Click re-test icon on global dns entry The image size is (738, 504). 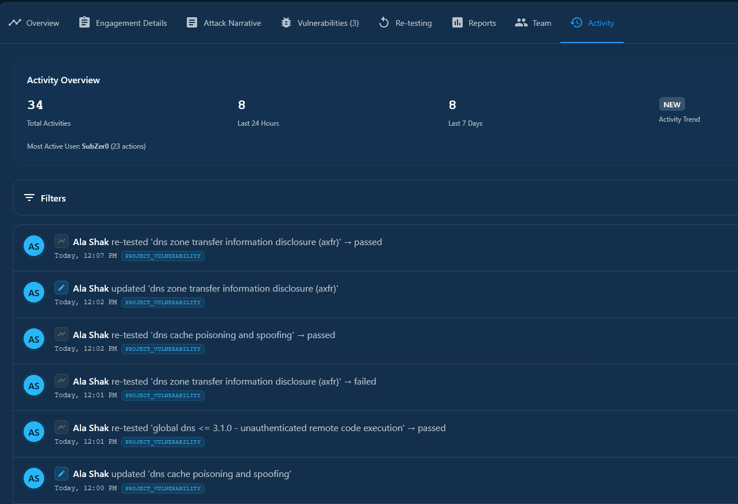61,427
